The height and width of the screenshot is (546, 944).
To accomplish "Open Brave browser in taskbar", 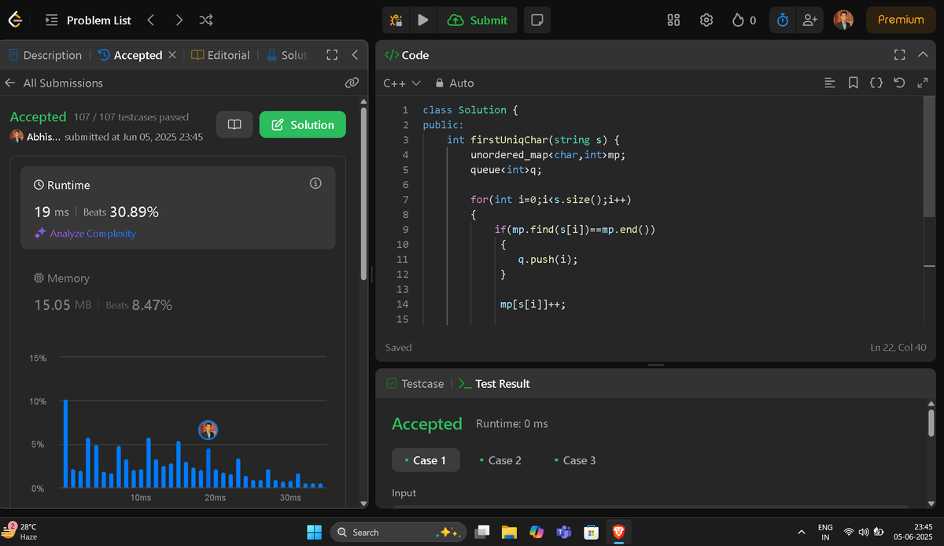I will click(x=618, y=532).
